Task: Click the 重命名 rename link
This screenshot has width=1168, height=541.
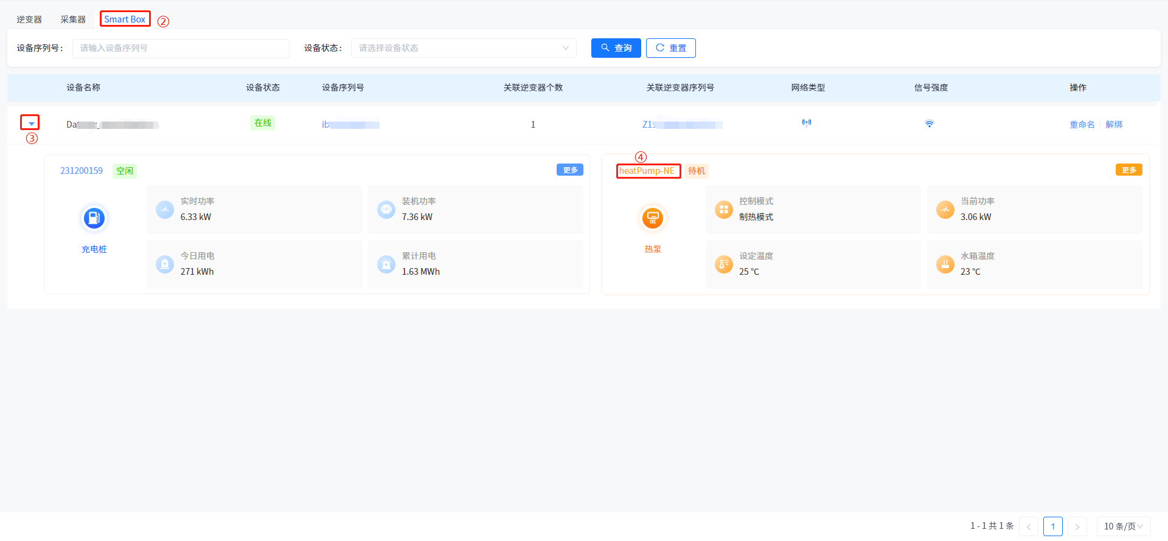Action: (1082, 125)
